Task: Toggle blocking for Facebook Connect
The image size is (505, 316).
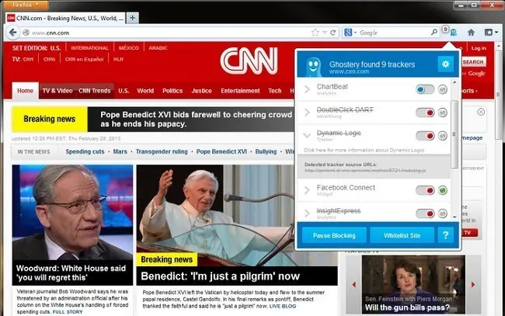Action: [425, 190]
